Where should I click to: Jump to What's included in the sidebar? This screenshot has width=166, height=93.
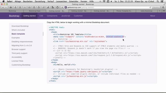[18, 30]
